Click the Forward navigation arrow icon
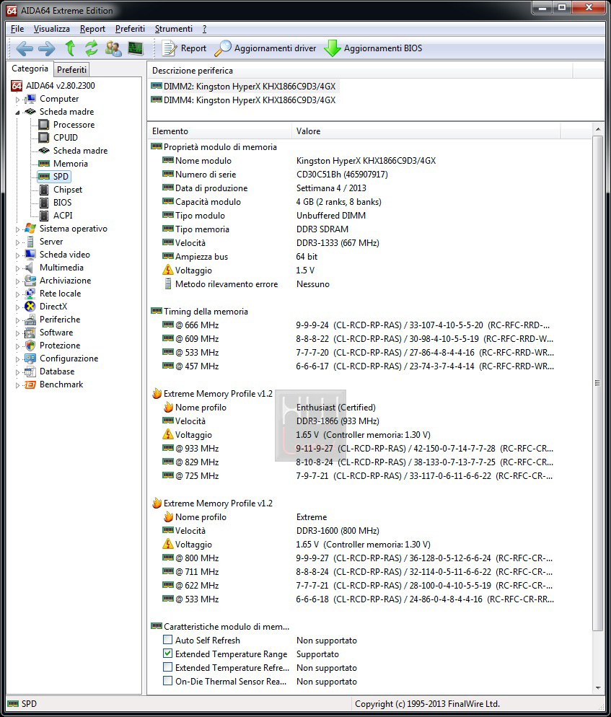Image resolution: width=611 pixels, height=717 pixels. 47,48
